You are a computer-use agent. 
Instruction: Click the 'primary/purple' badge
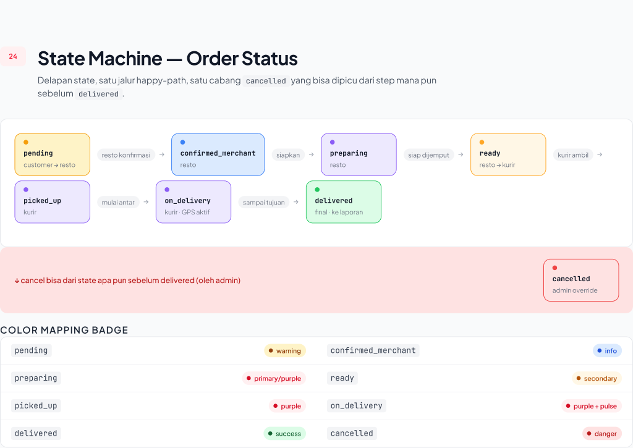[x=274, y=378]
